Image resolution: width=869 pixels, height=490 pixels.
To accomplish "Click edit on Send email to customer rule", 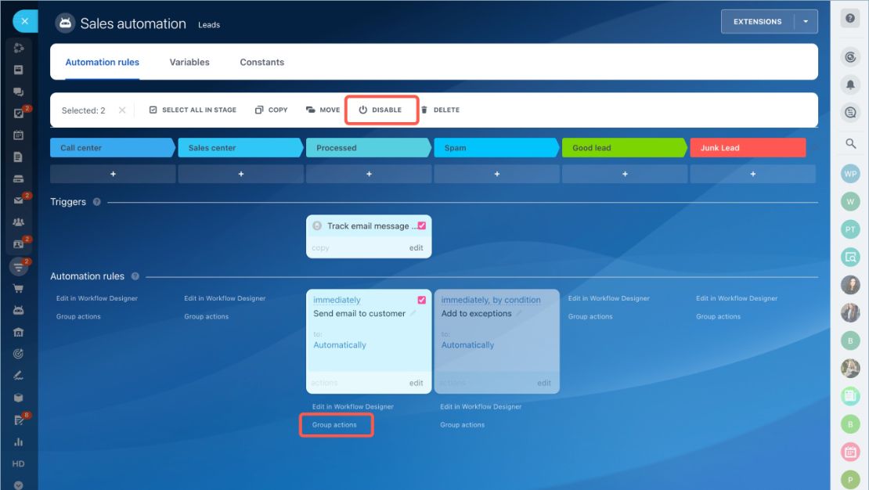I will [416, 383].
